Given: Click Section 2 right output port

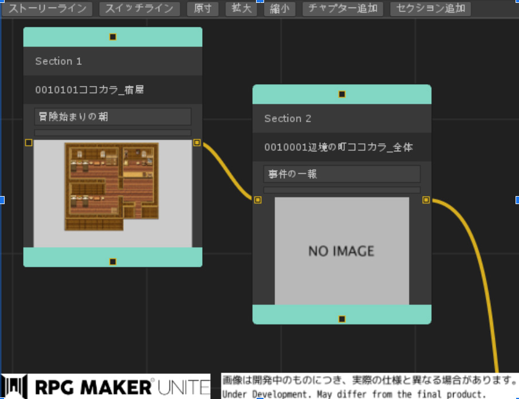Looking at the screenshot, I should (x=426, y=199).
